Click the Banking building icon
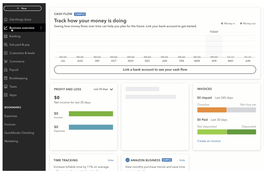Image resolution: width=264 pixels, height=178 pixels. (x=6, y=36)
